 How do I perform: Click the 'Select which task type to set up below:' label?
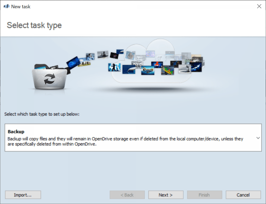pyautogui.click(x=42, y=114)
